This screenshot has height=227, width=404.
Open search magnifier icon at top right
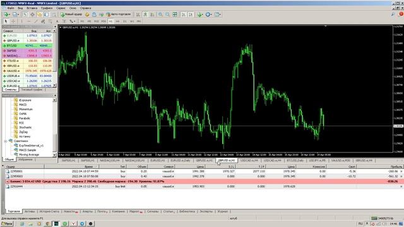coord(393,15)
